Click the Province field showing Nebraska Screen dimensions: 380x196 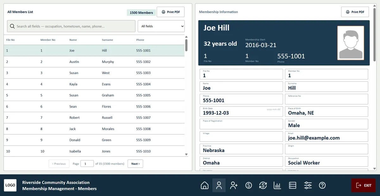[241, 149]
